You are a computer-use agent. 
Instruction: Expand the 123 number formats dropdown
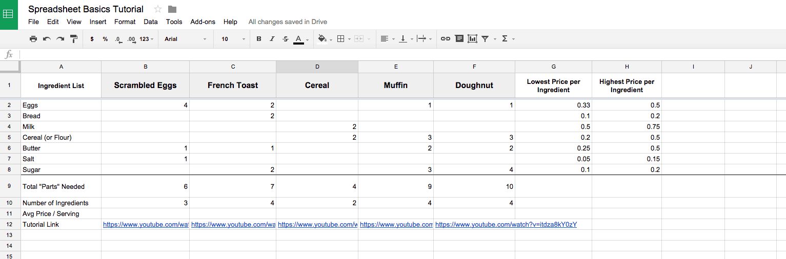tap(147, 39)
